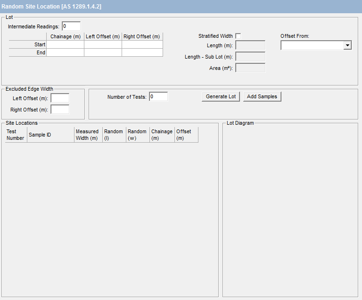Click Excluded Edge Right Offset field

click(60, 110)
